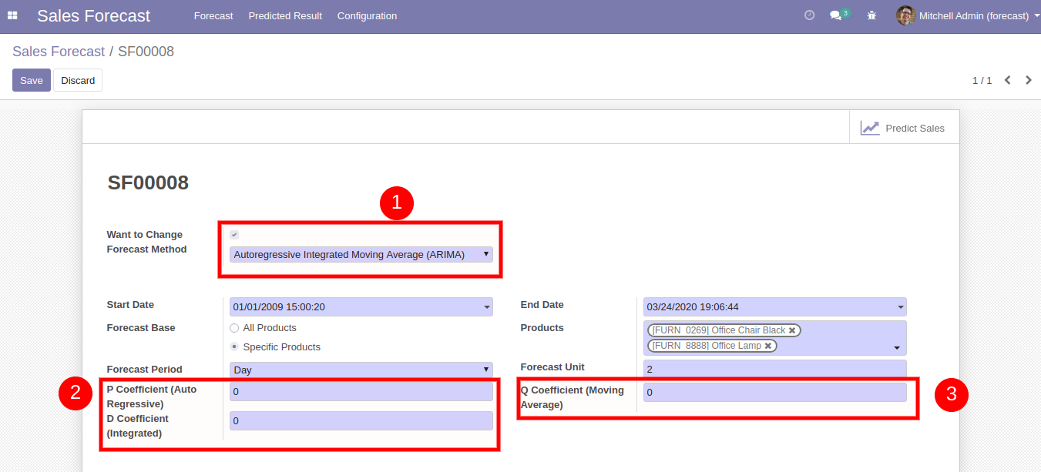This screenshot has height=472, width=1041.
Task: Click the debug bug icon
Action: coord(871,15)
